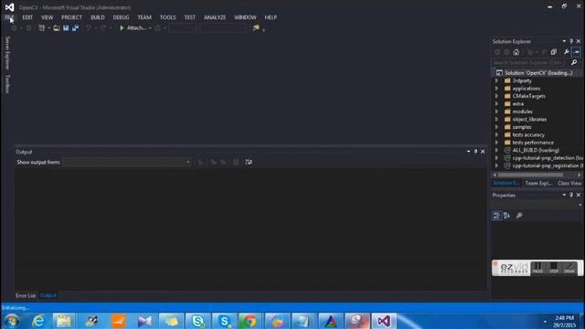The height and width of the screenshot is (329, 585).
Task: Click the Visual Studio taskbar icon
Action: (x=384, y=321)
